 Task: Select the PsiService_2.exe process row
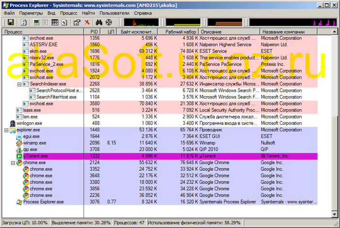160,65
